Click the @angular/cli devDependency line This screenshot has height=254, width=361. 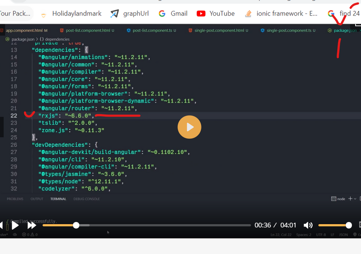pos(82,160)
